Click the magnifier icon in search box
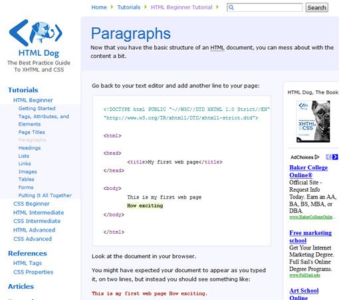This screenshot has height=300, width=339. pyautogui.click(x=231, y=7)
